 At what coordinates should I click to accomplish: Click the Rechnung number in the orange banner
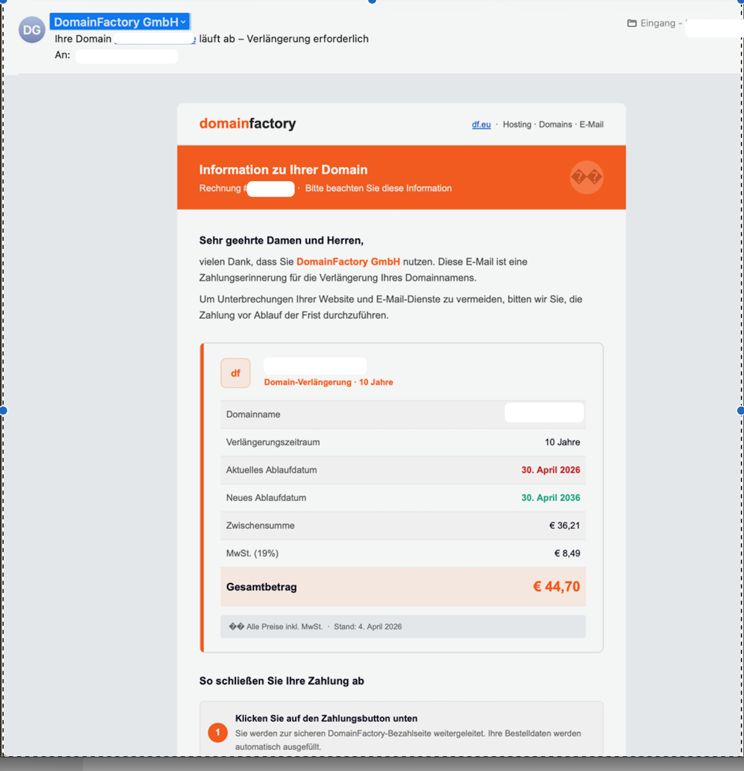[271, 188]
